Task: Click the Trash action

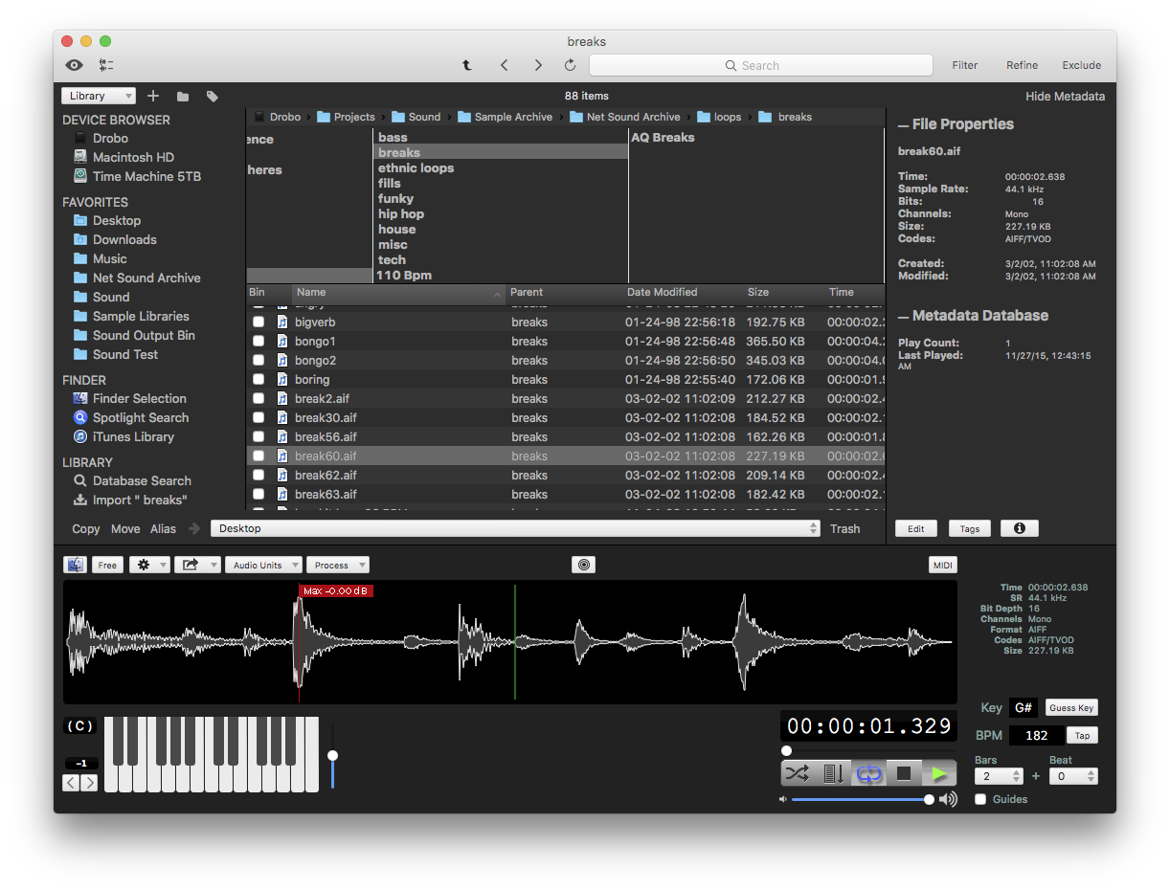Action: tap(845, 528)
